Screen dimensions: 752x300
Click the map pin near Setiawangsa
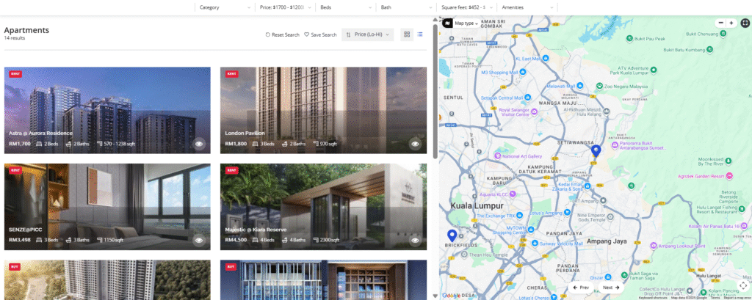point(596,150)
